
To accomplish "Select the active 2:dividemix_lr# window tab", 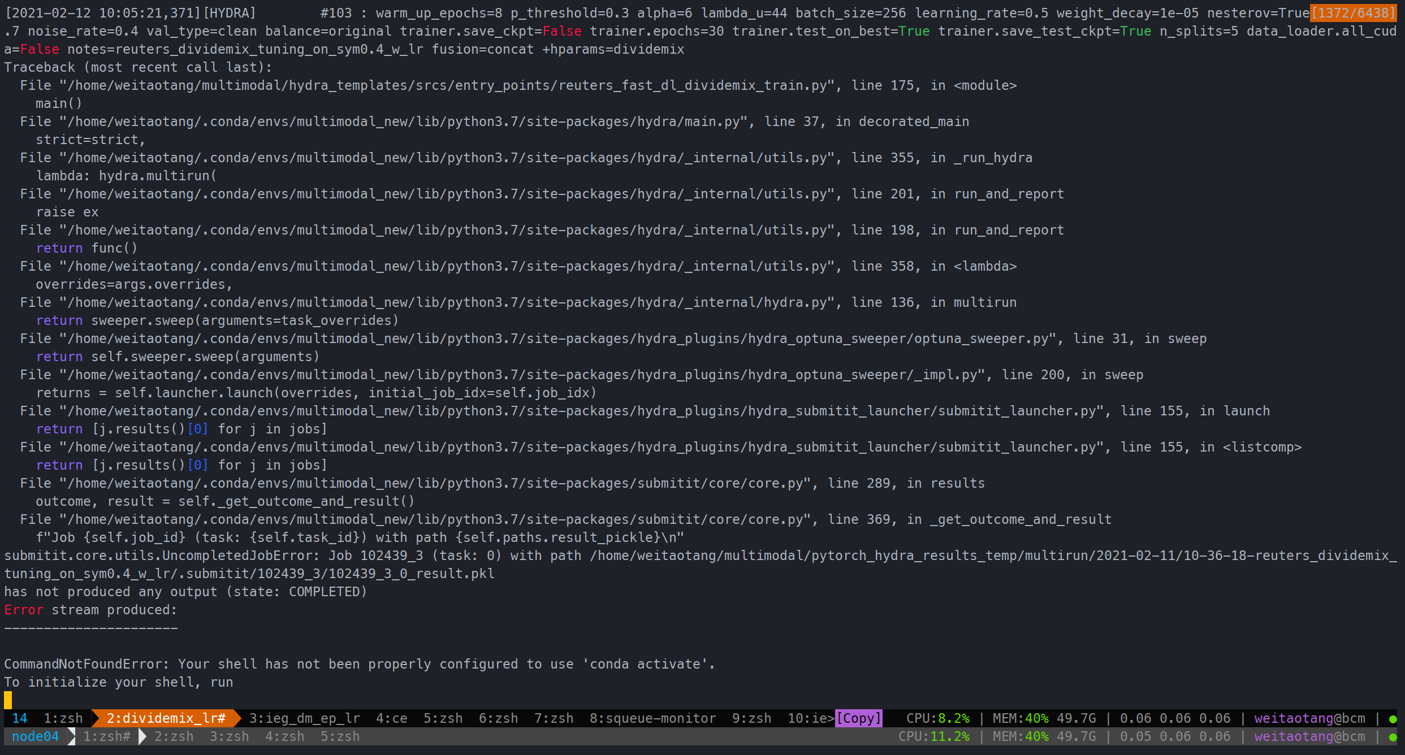I will [166, 718].
